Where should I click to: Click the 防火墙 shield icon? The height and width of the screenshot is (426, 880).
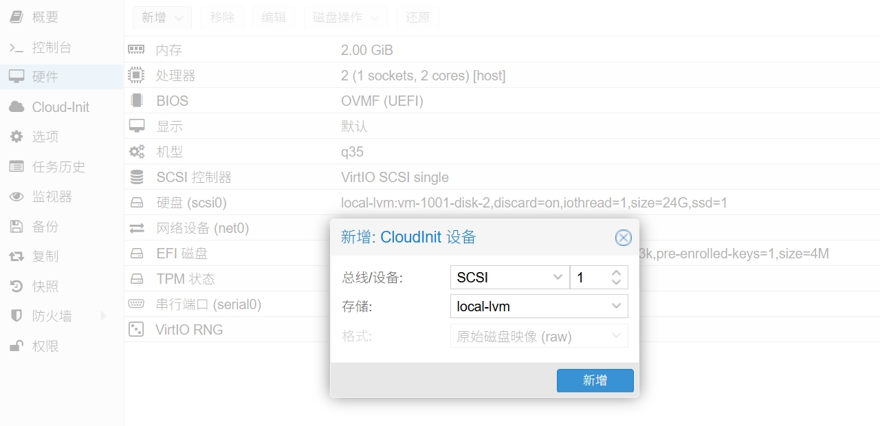(x=16, y=316)
